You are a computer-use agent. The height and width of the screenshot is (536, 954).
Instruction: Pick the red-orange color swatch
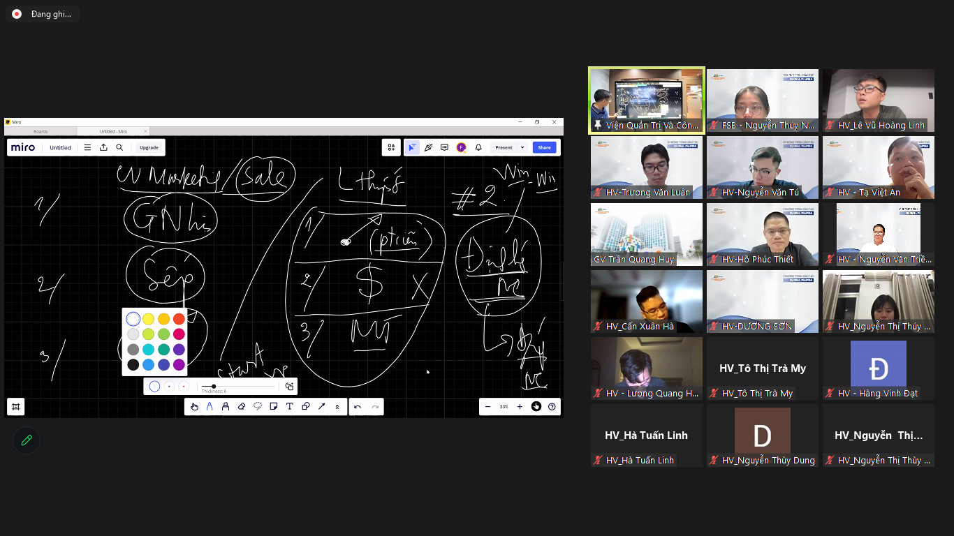coord(179,319)
